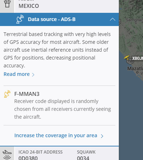The width and height of the screenshot is (143, 160).
Task: Select the ICAO address value 0D0380
Action: coord(28,158)
